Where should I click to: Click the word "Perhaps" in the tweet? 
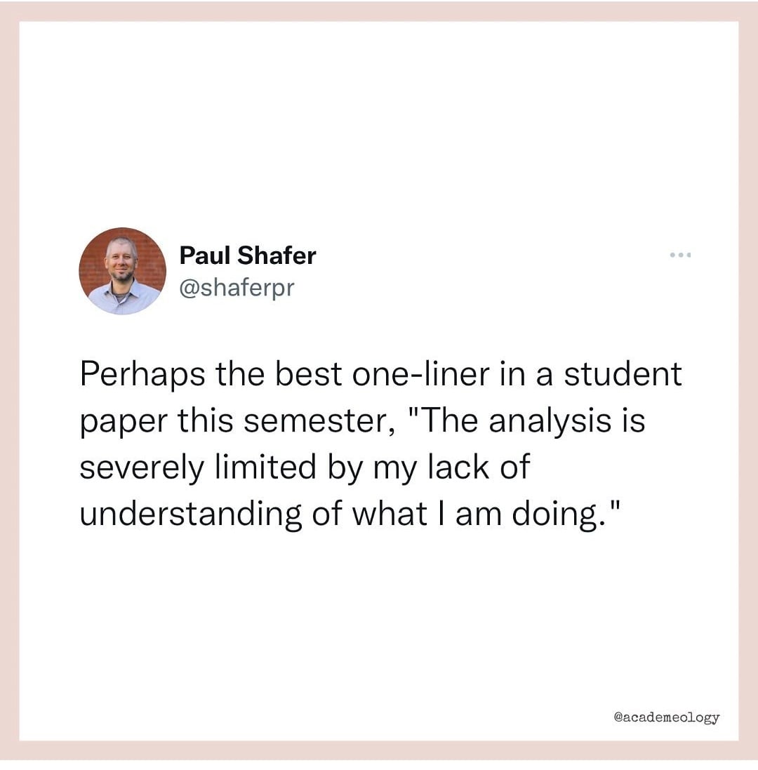click(142, 375)
